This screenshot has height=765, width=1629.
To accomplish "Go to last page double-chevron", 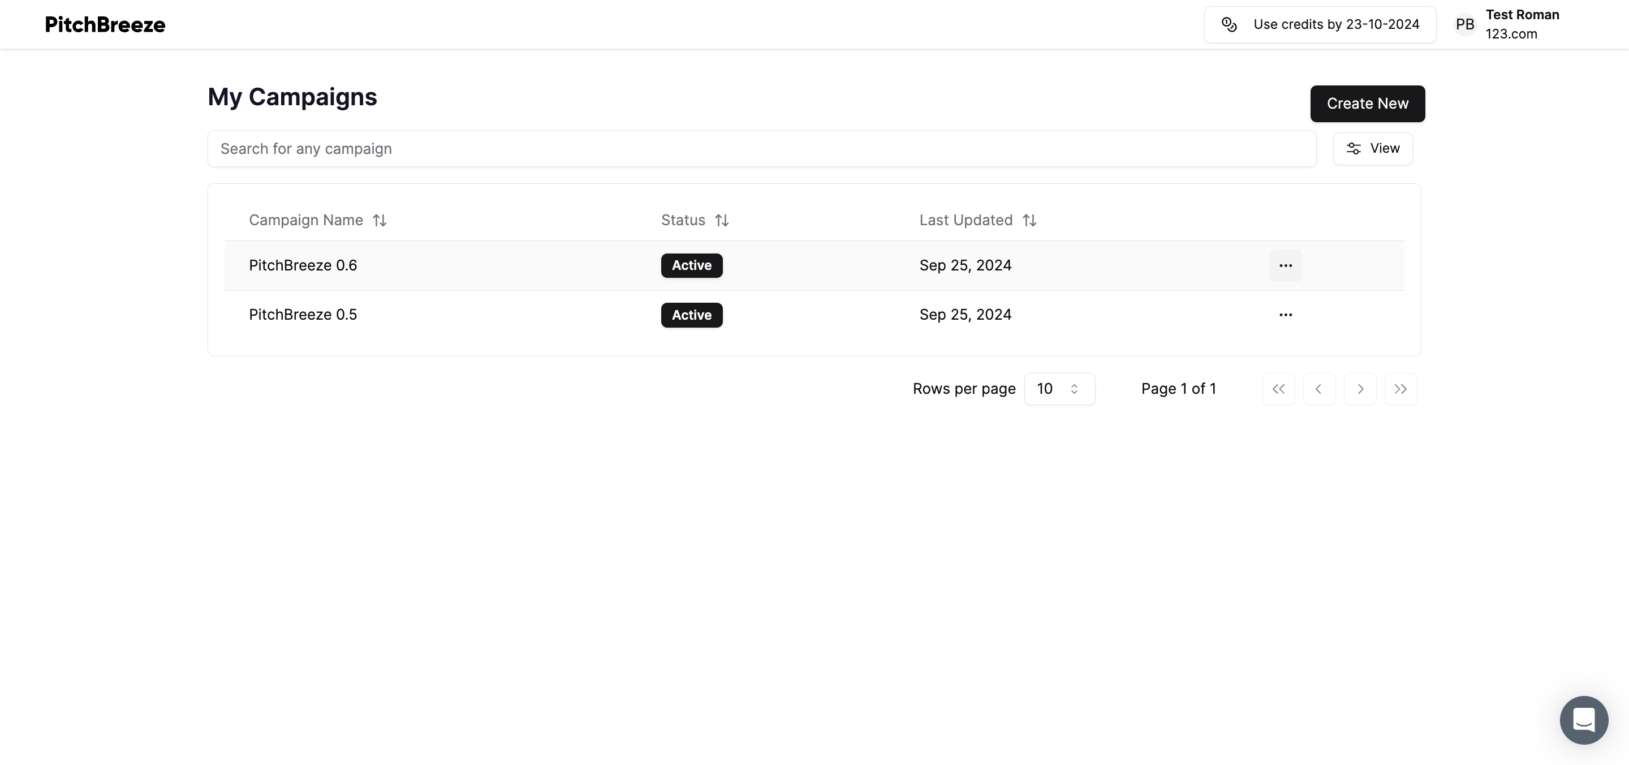I will (1400, 389).
